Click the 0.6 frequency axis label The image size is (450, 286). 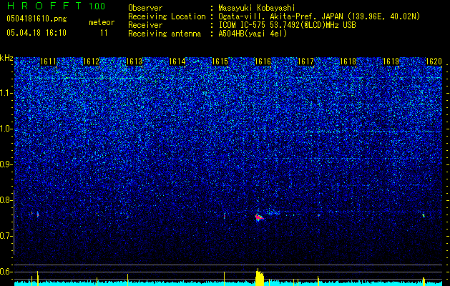[6, 272]
